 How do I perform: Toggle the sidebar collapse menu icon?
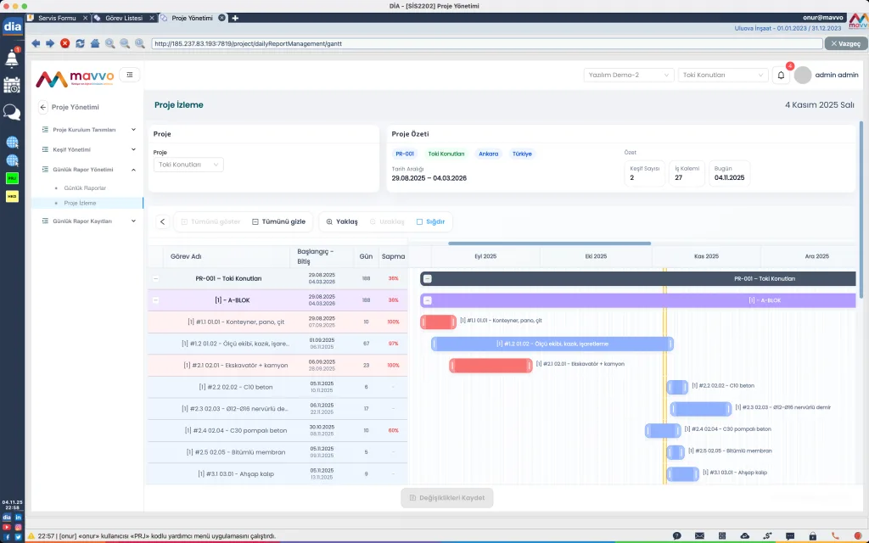[130, 75]
